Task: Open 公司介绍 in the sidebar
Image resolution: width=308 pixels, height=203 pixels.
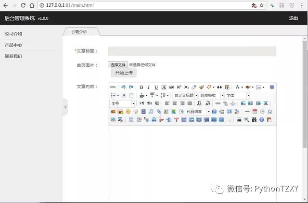Action: click(x=13, y=34)
